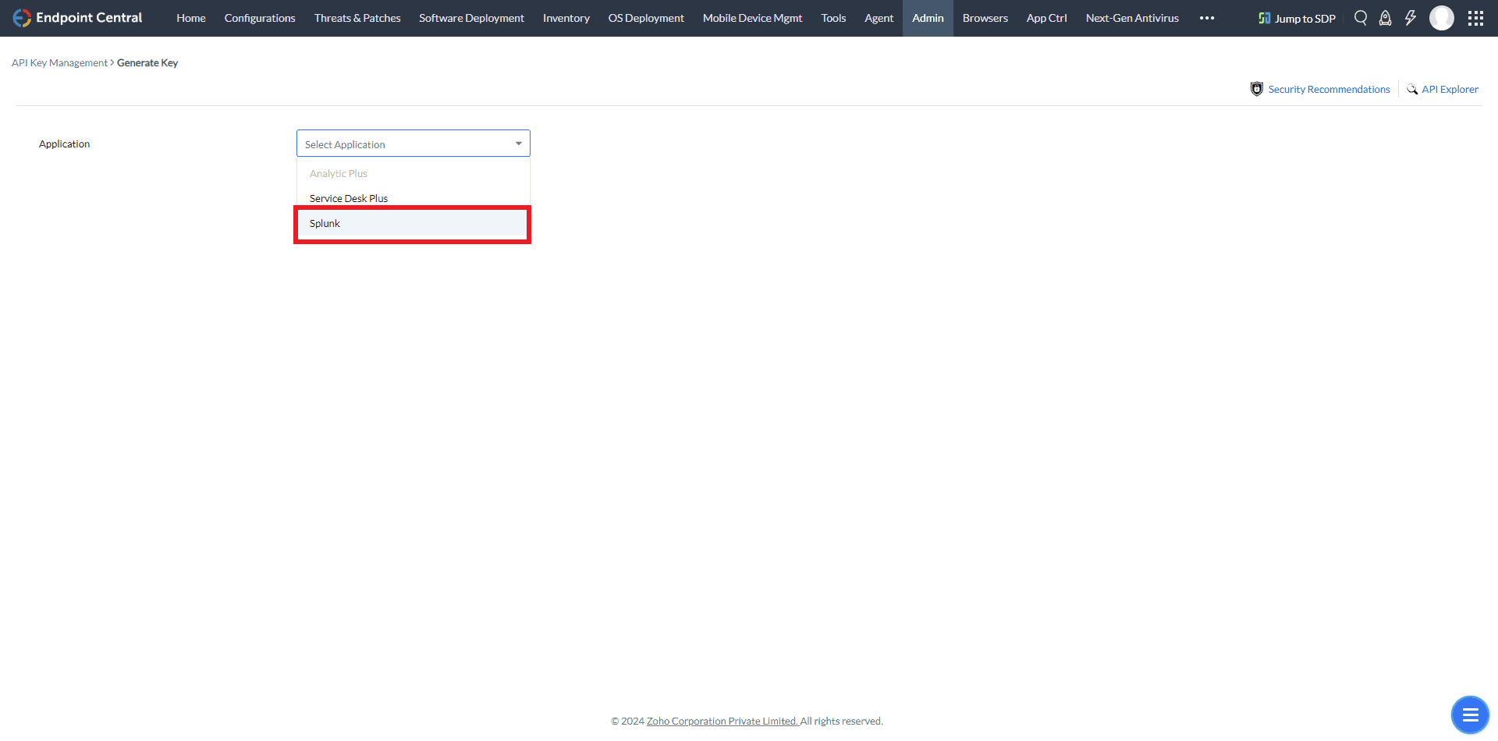Open Mobile Device Mgmt tab
This screenshot has width=1498, height=741.
(x=752, y=18)
